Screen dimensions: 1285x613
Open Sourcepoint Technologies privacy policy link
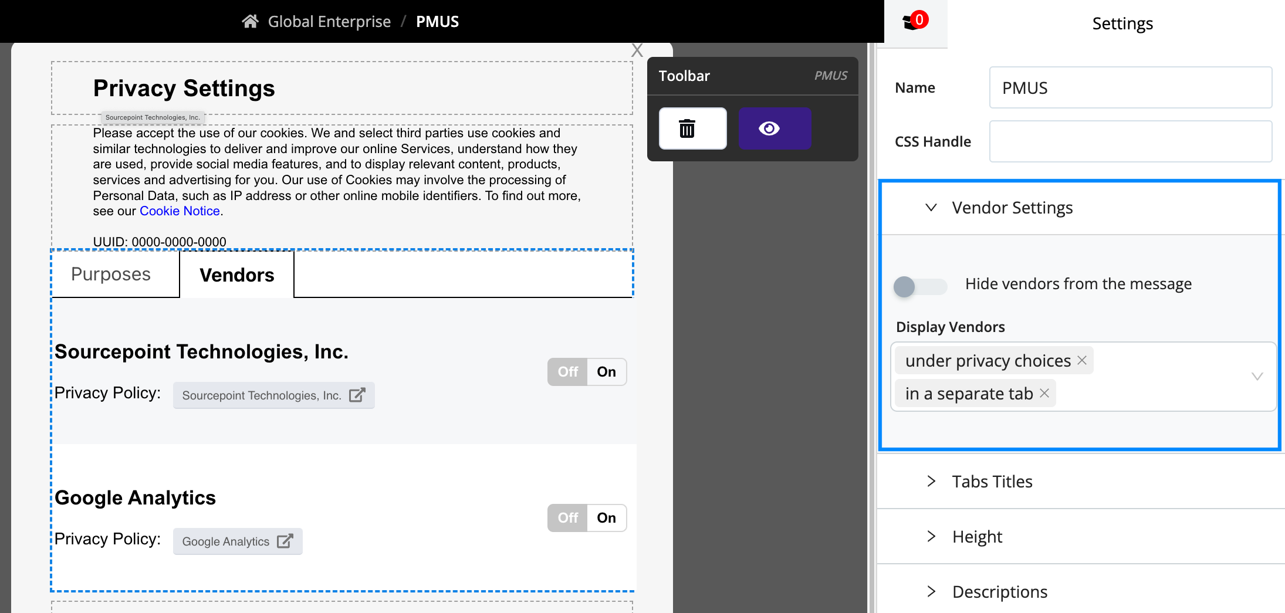click(273, 395)
